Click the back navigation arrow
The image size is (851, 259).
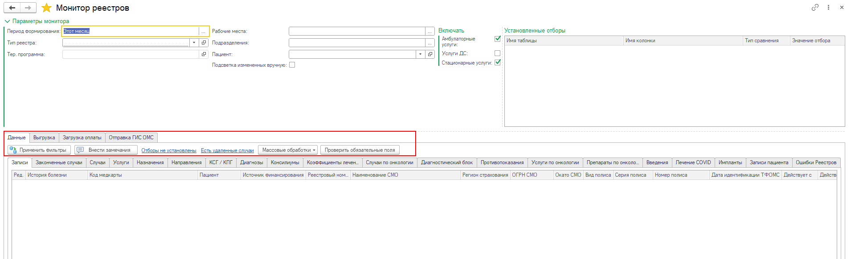tap(12, 8)
